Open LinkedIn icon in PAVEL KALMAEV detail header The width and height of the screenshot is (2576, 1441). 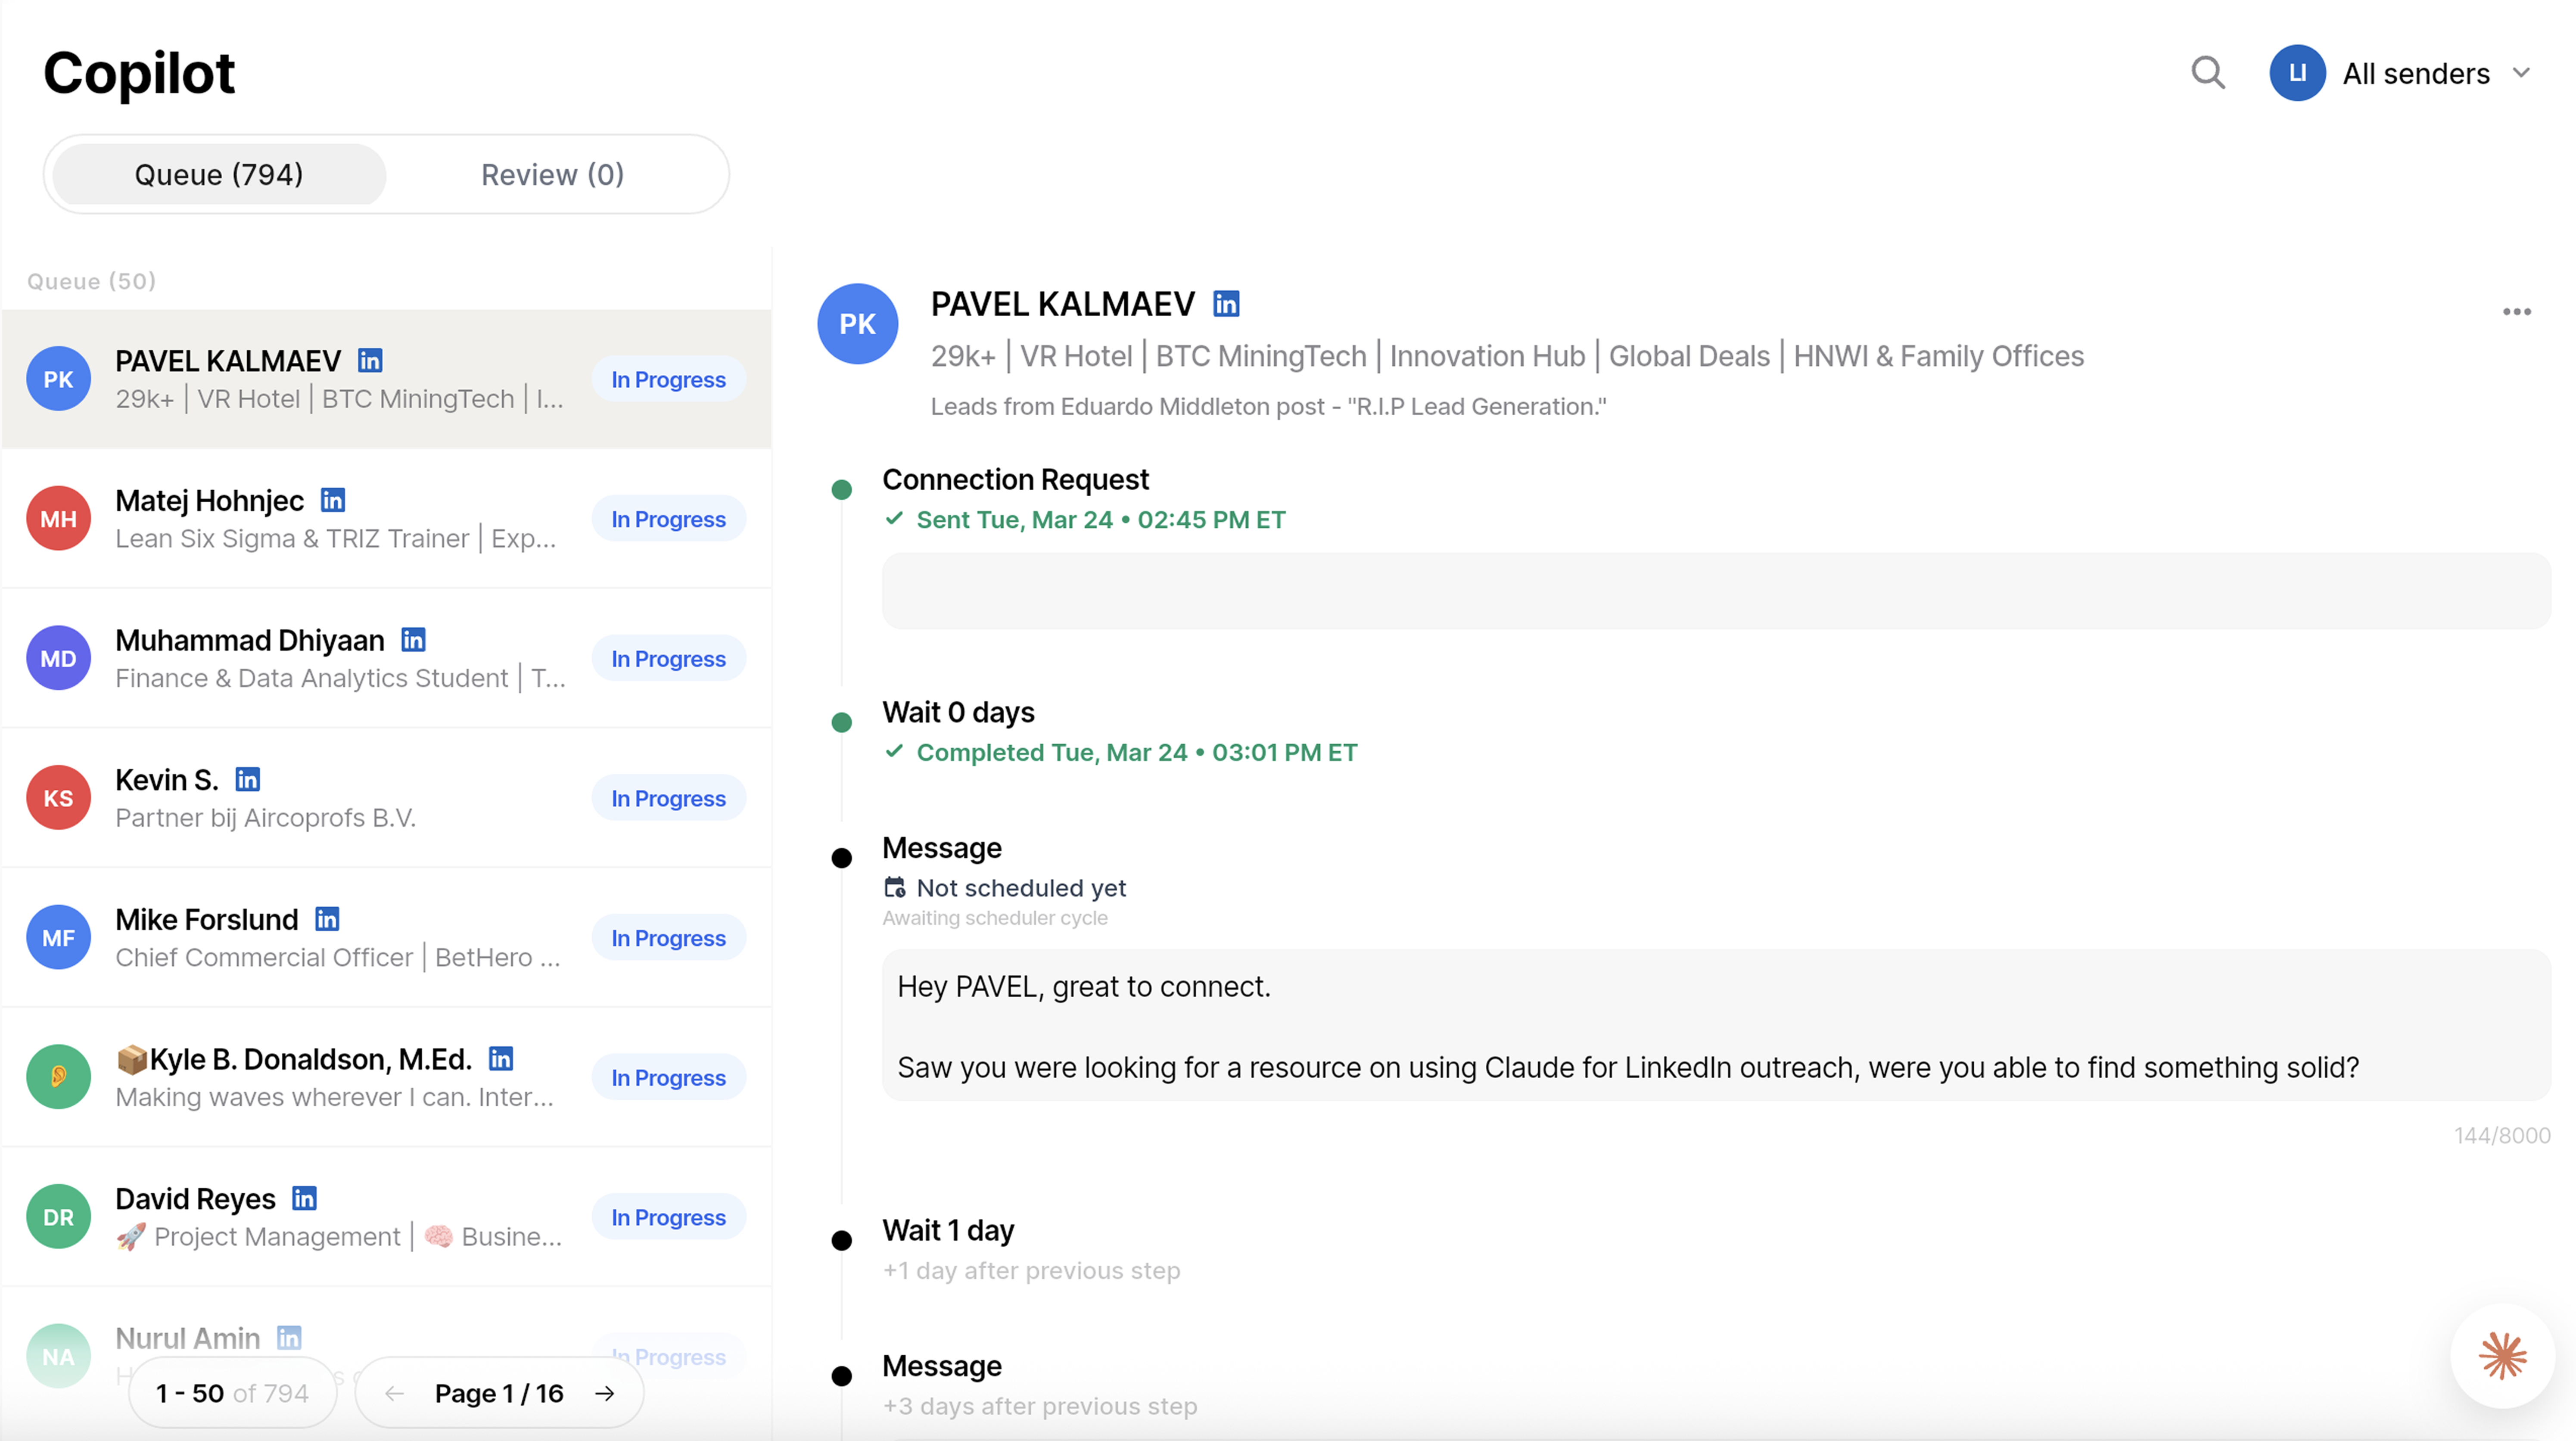coord(1226,304)
